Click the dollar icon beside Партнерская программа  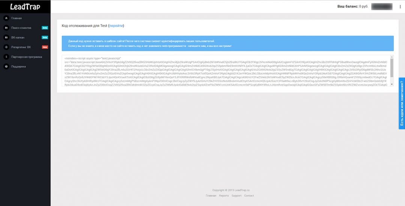point(6,57)
